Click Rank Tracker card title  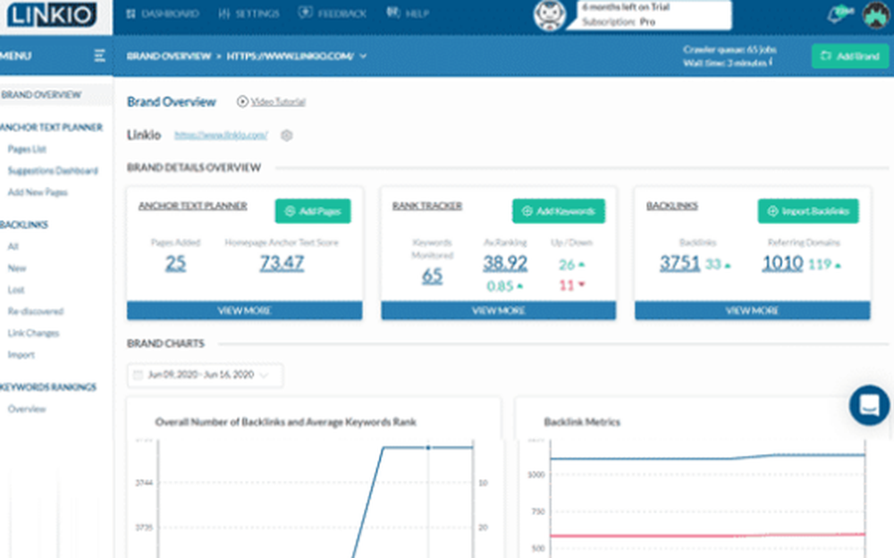pyautogui.click(x=427, y=206)
